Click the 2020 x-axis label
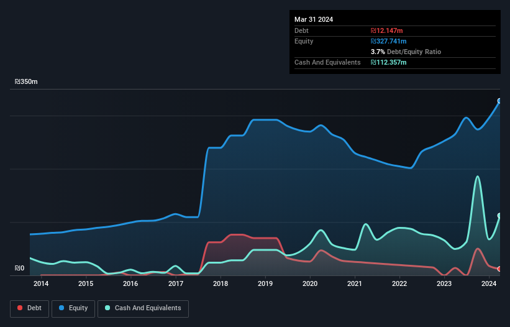This screenshot has width=510, height=327. click(310, 283)
